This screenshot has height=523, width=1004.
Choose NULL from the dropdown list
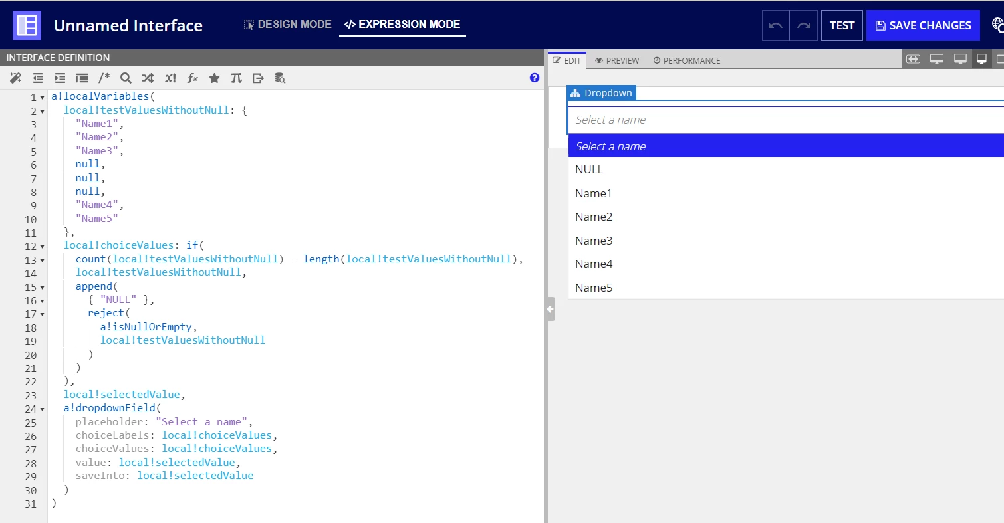tap(786, 169)
